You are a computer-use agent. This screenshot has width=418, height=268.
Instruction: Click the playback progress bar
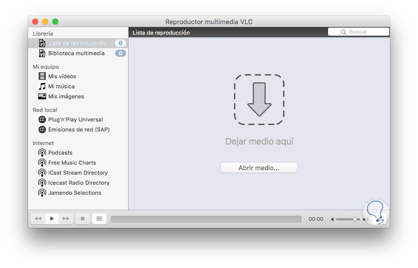pyautogui.click(x=206, y=219)
